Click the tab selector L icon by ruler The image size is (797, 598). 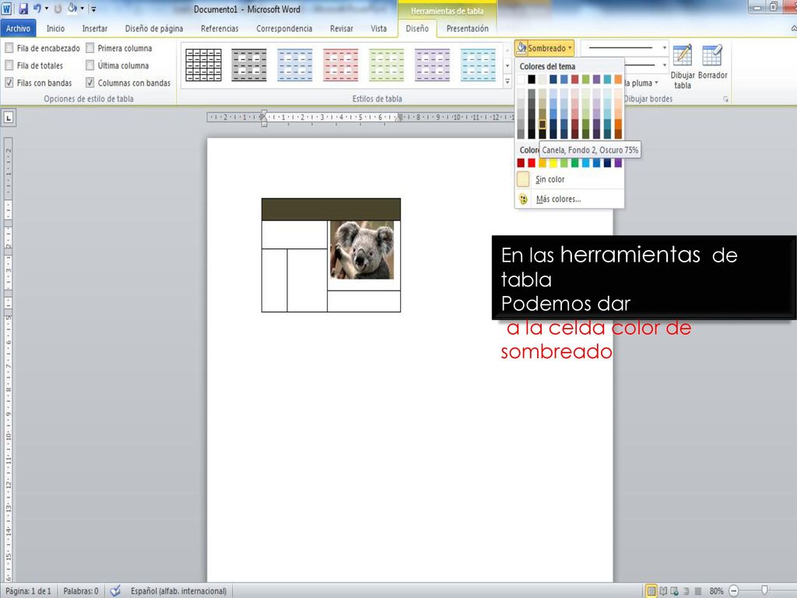9,118
